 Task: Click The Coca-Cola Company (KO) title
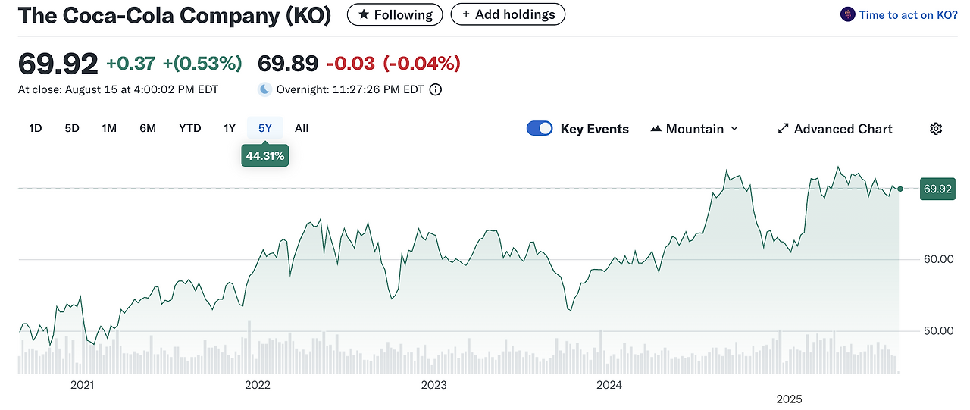click(x=174, y=15)
